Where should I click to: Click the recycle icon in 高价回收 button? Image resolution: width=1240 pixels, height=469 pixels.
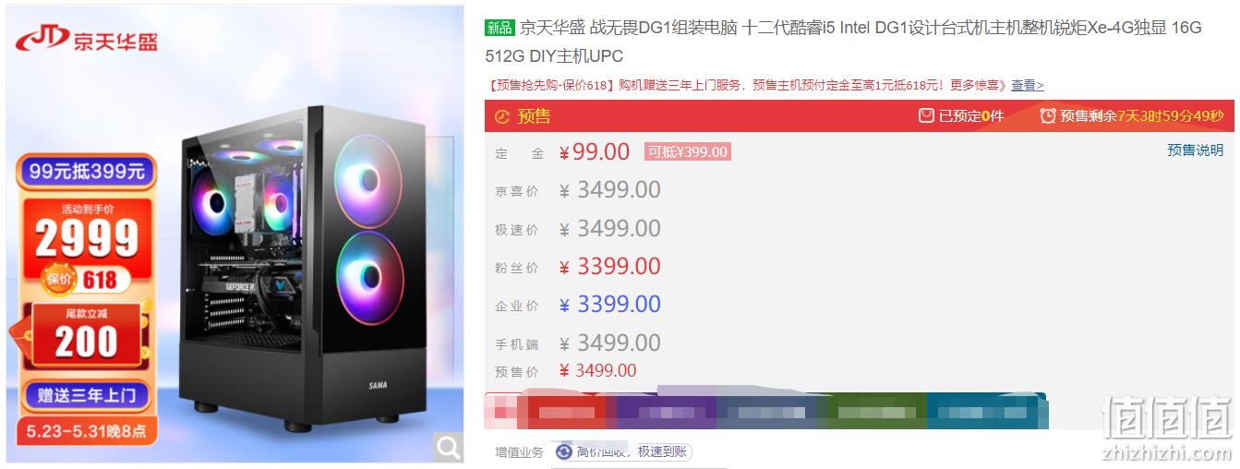[564, 451]
